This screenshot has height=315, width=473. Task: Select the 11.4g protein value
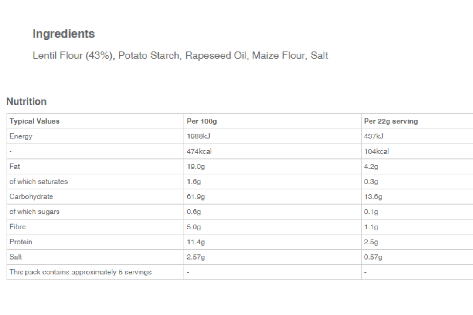tap(196, 242)
